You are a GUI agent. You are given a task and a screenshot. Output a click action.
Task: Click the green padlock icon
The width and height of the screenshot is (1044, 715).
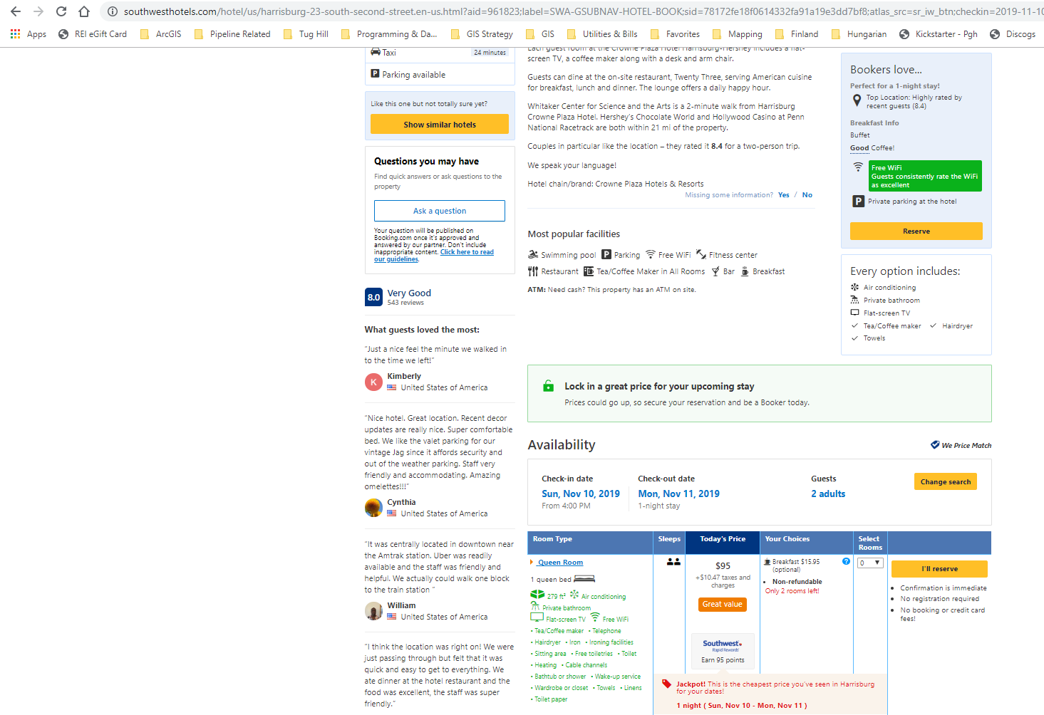click(x=548, y=386)
